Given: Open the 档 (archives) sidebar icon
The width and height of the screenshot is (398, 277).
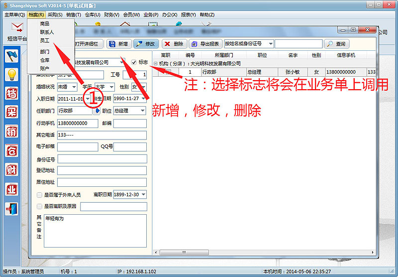Looking at the screenshot, I should point(11,93).
